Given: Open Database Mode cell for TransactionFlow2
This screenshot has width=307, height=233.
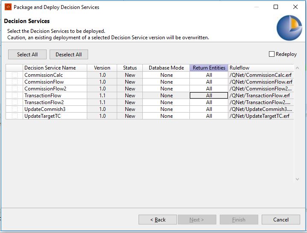Looking at the screenshot, I should [x=166, y=102].
